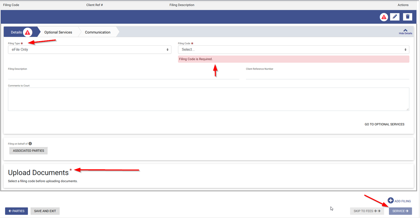Click into the Filing Description field
This screenshot has height=218, width=420.
tap(124, 76)
